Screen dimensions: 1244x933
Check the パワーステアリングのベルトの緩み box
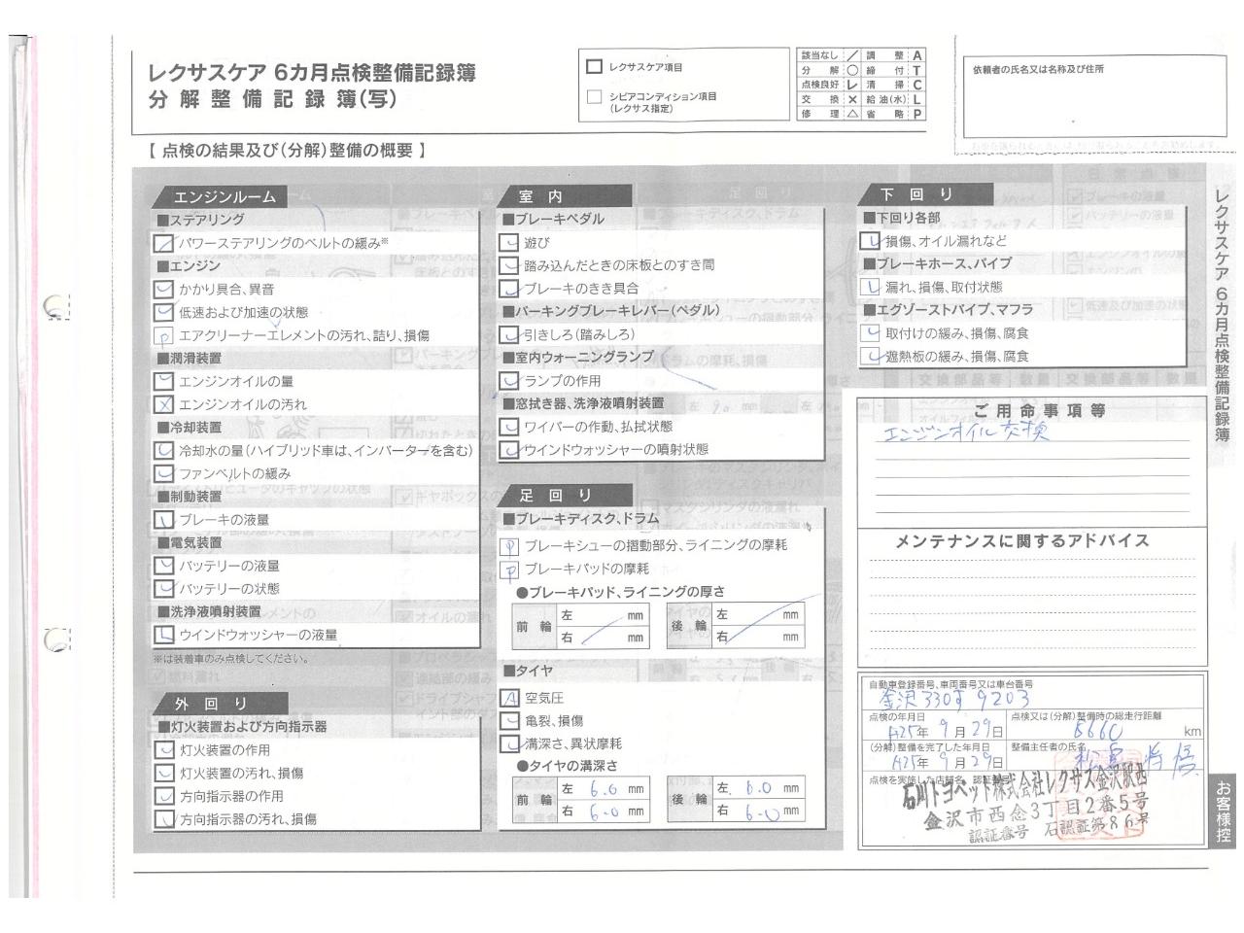pos(164,243)
